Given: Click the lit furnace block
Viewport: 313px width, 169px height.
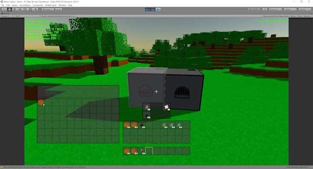Looking at the screenshot, I should pyautogui.click(x=147, y=88).
